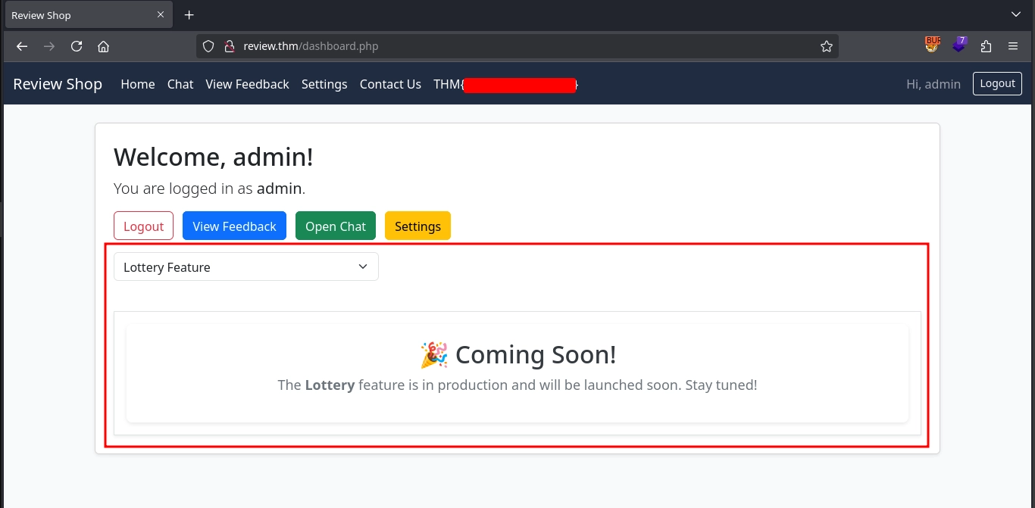The image size is (1035, 508).
Task: Open the purple extension with badge 7
Action: pos(959,45)
